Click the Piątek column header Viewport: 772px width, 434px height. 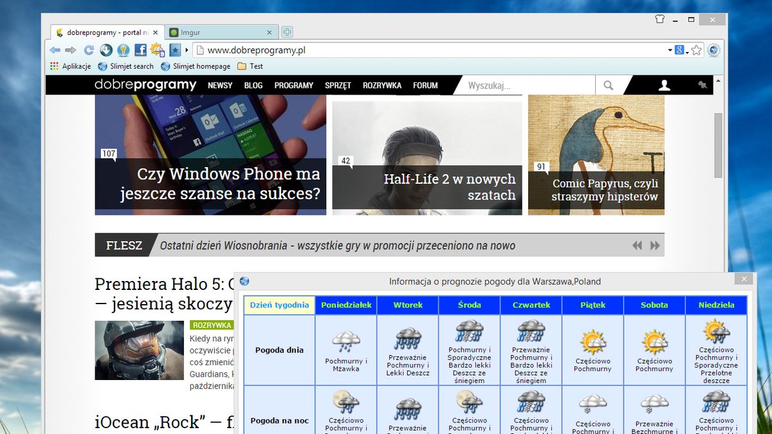click(593, 305)
